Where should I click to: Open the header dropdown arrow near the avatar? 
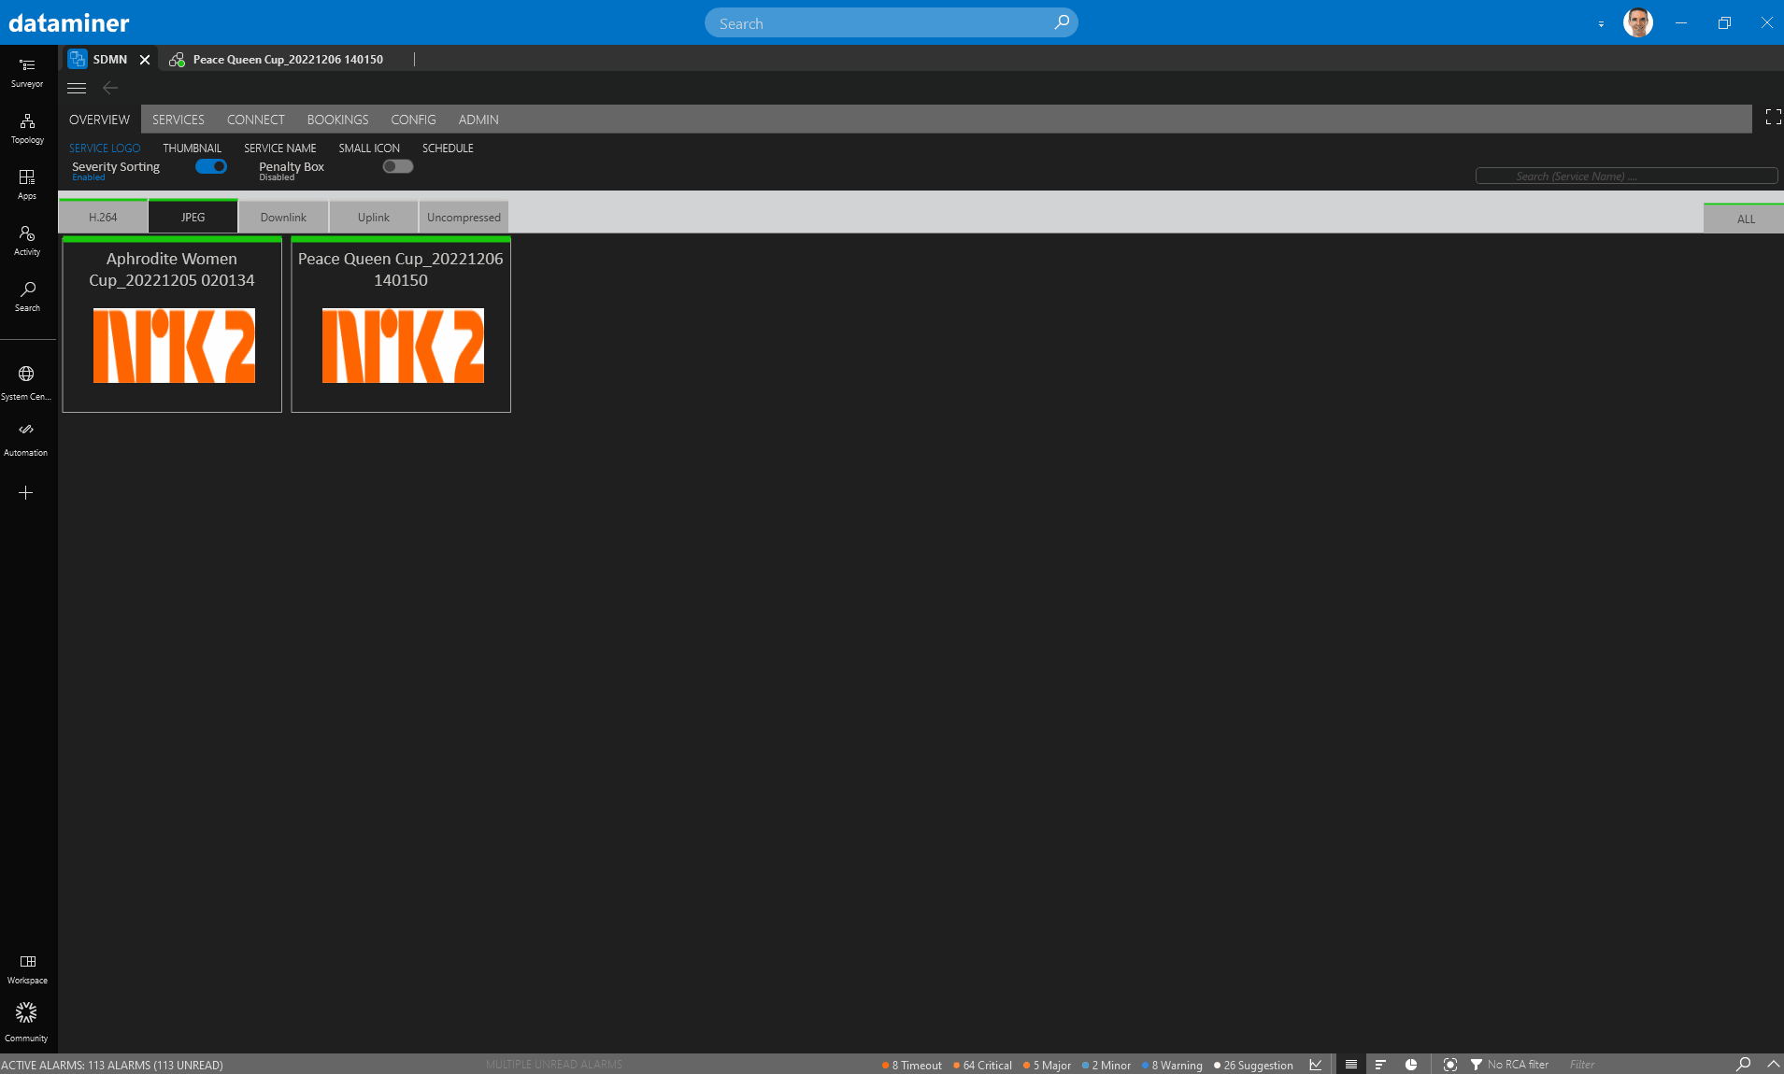point(1601,24)
